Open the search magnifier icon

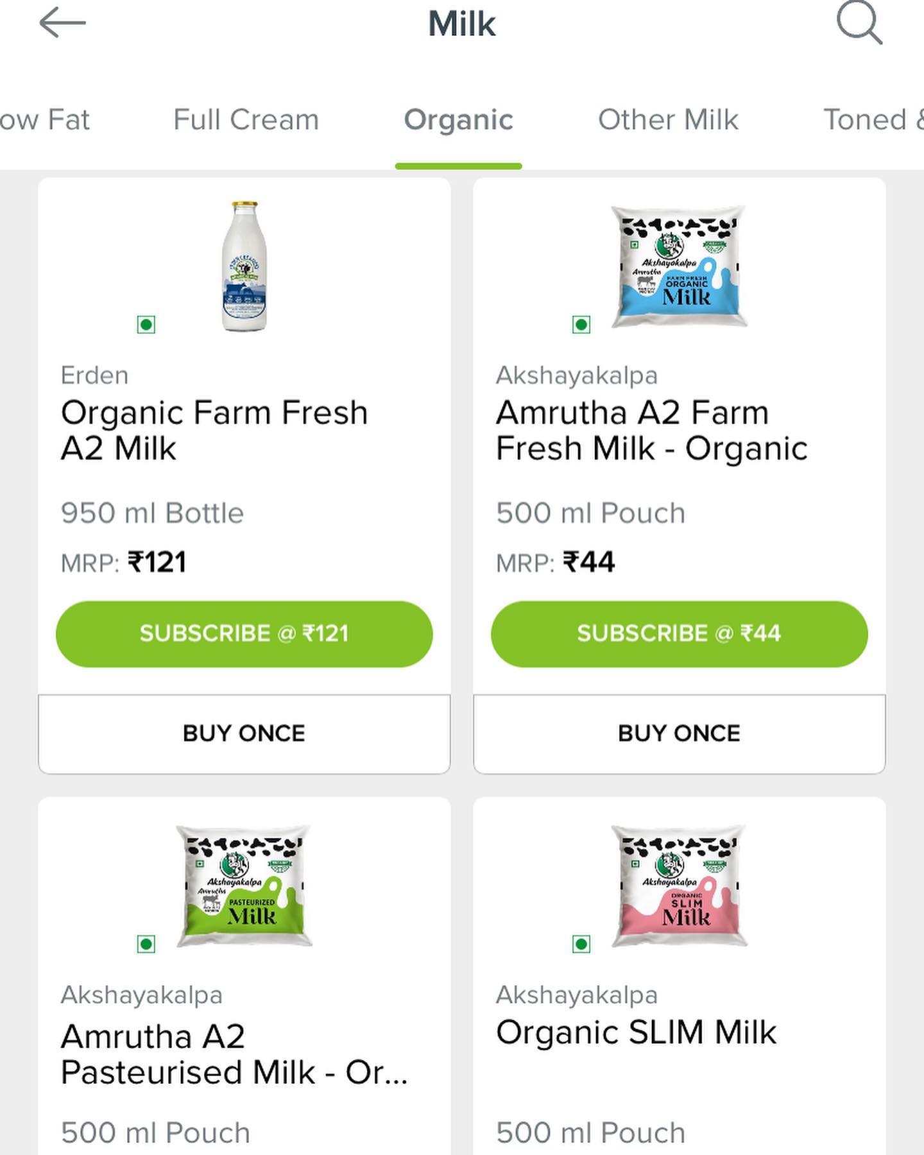859,24
